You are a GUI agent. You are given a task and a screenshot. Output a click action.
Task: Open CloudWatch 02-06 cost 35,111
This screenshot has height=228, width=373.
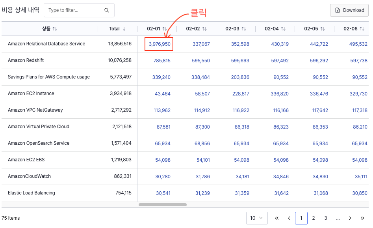pos(361,177)
